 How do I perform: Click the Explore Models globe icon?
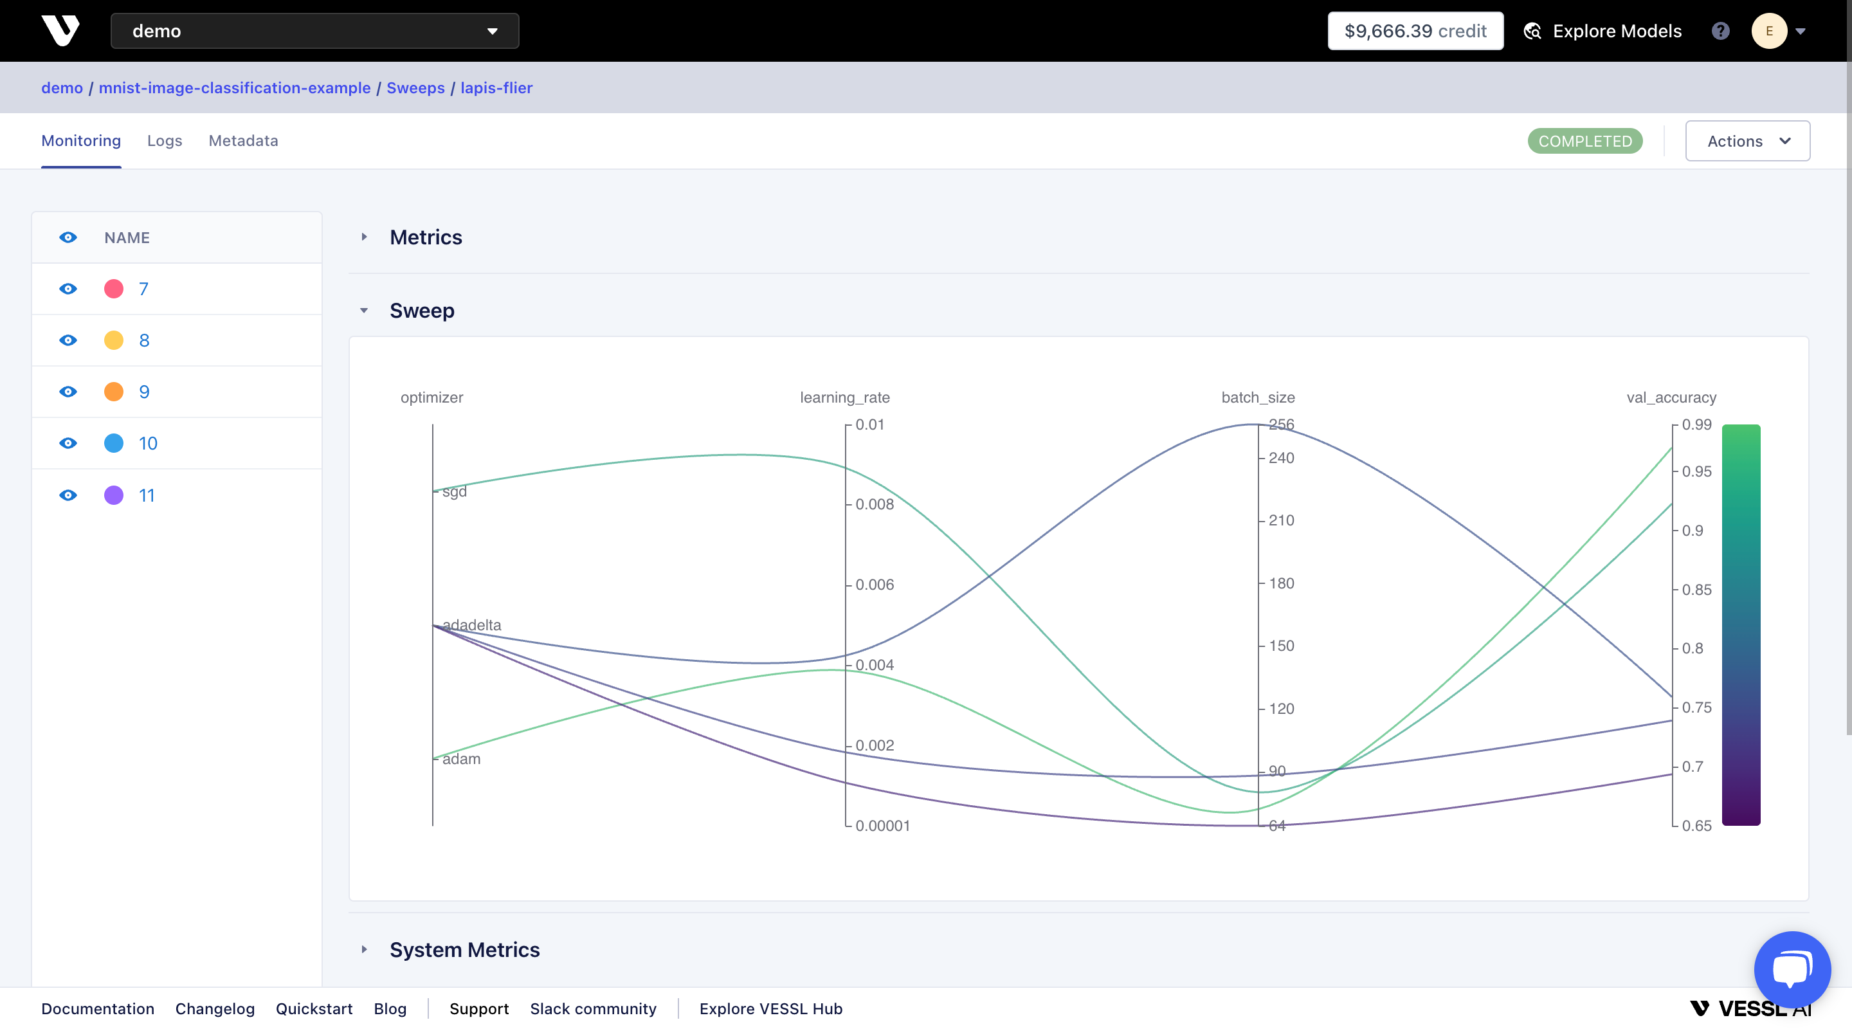tap(1532, 31)
